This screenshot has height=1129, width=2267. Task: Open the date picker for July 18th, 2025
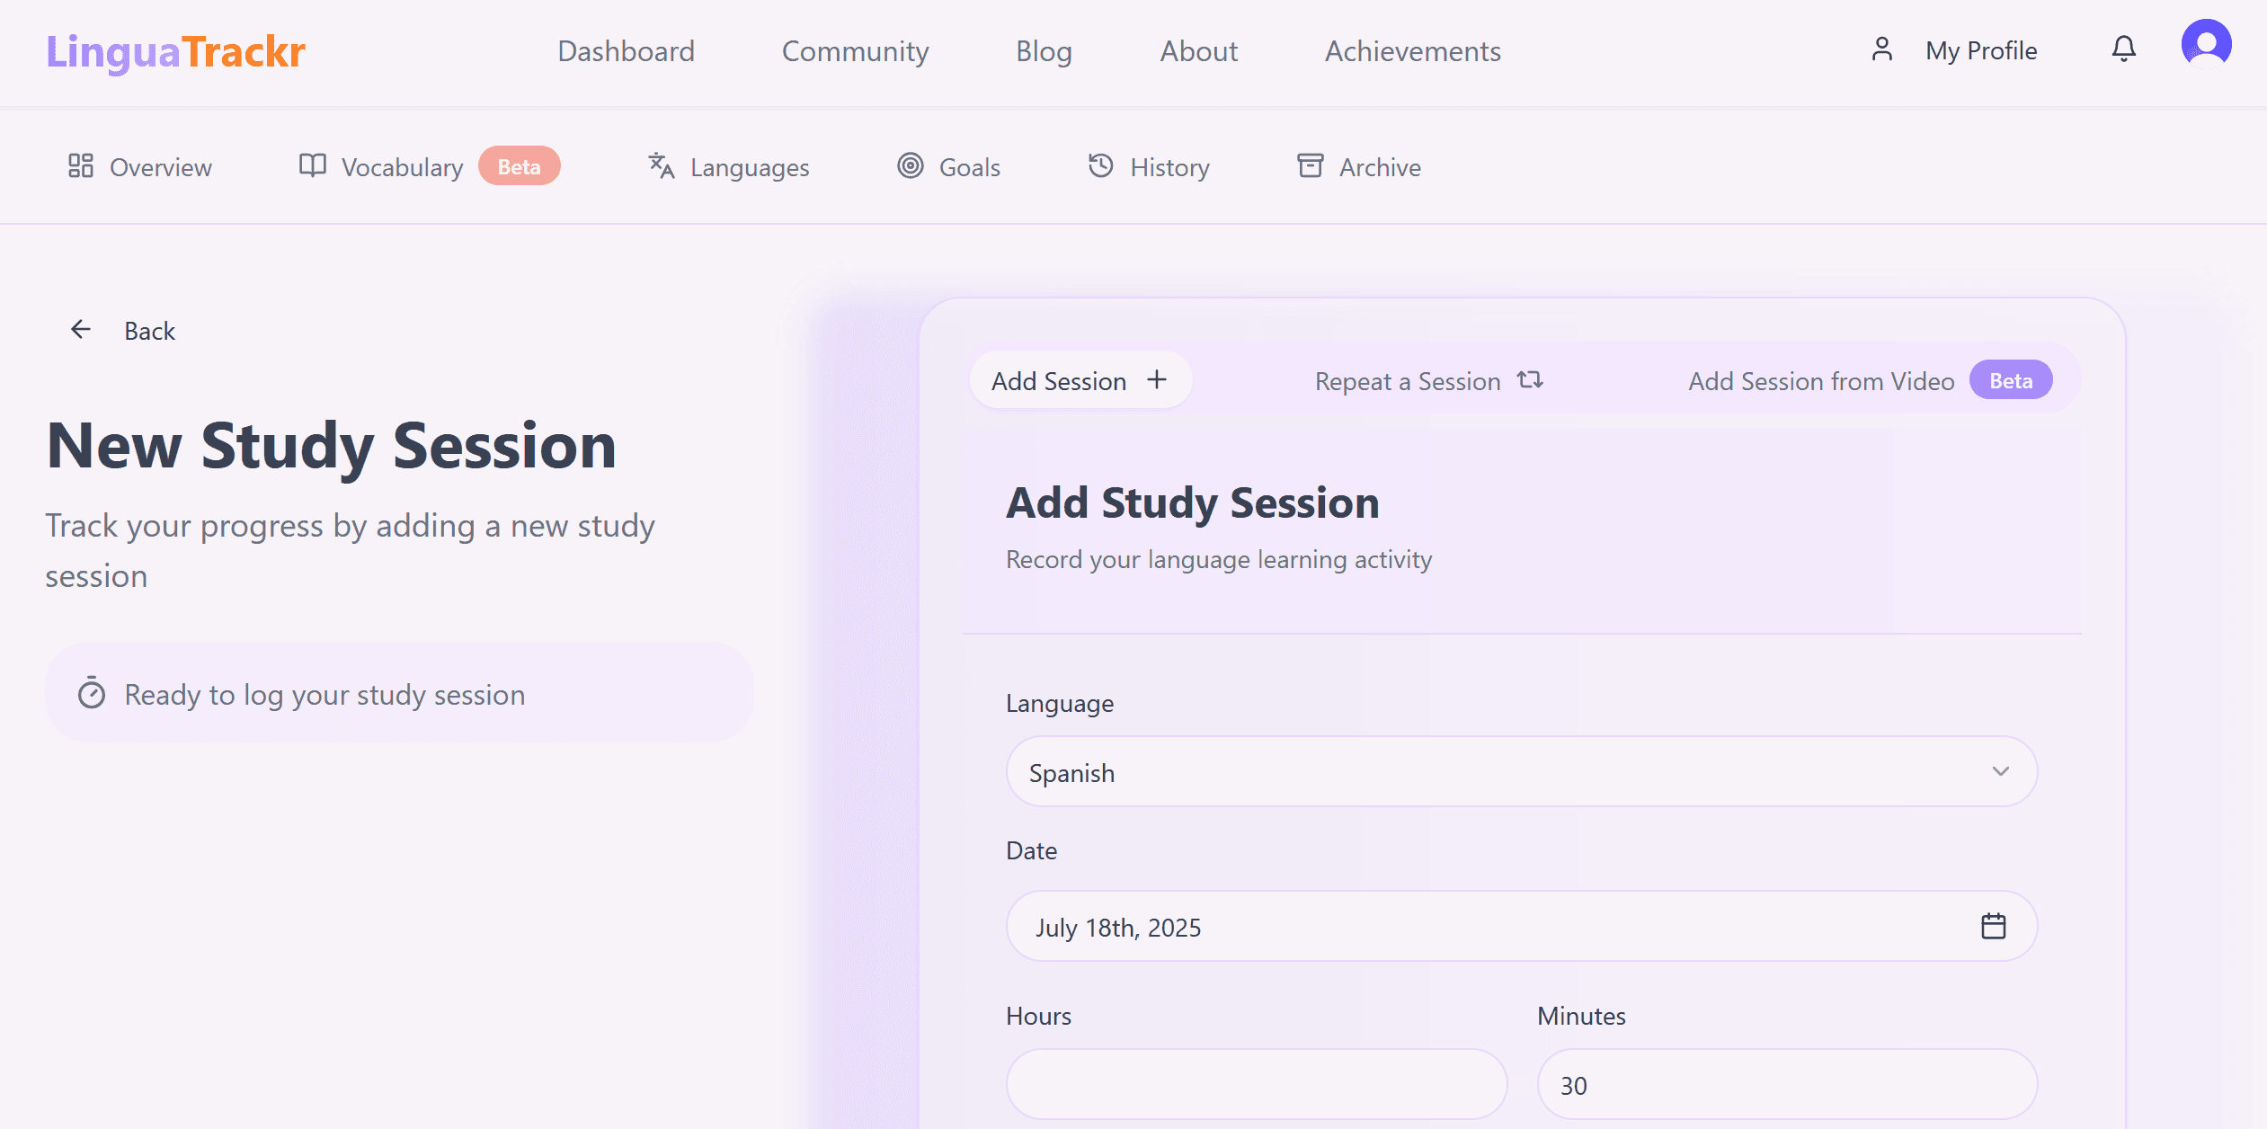tap(1492, 927)
